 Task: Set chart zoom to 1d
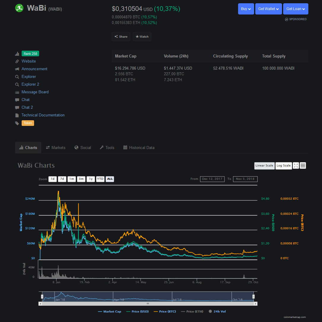point(52,179)
